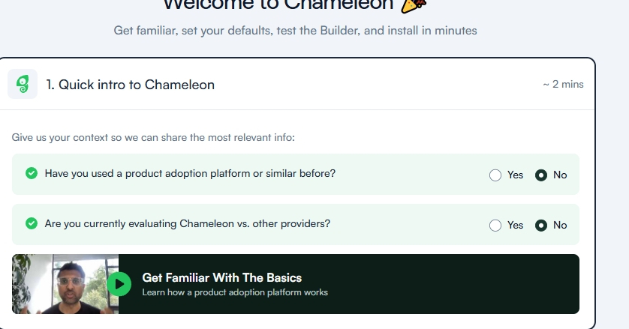This screenshot has height=329, width=629.
Task: Click Learn how a product adoption platform works
Action: (235, 292)
